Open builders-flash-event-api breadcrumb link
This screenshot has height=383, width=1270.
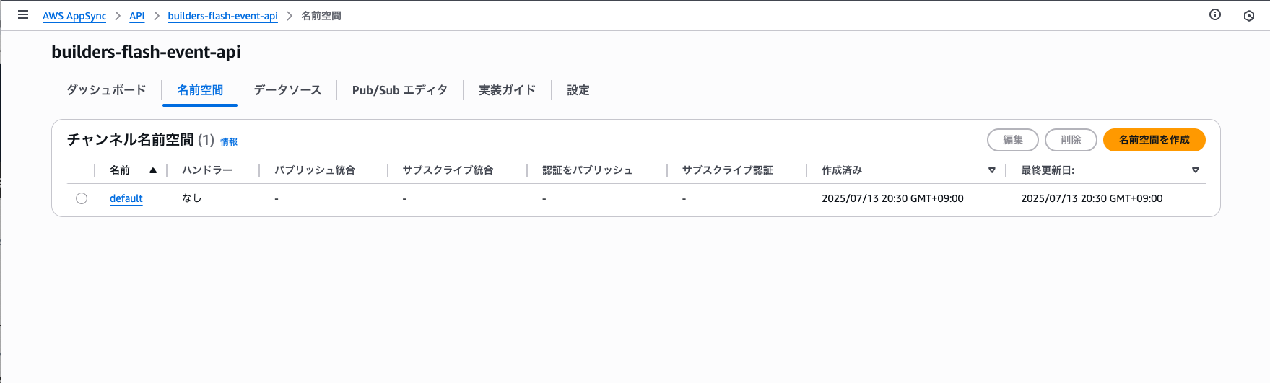(x=222, y=16)
